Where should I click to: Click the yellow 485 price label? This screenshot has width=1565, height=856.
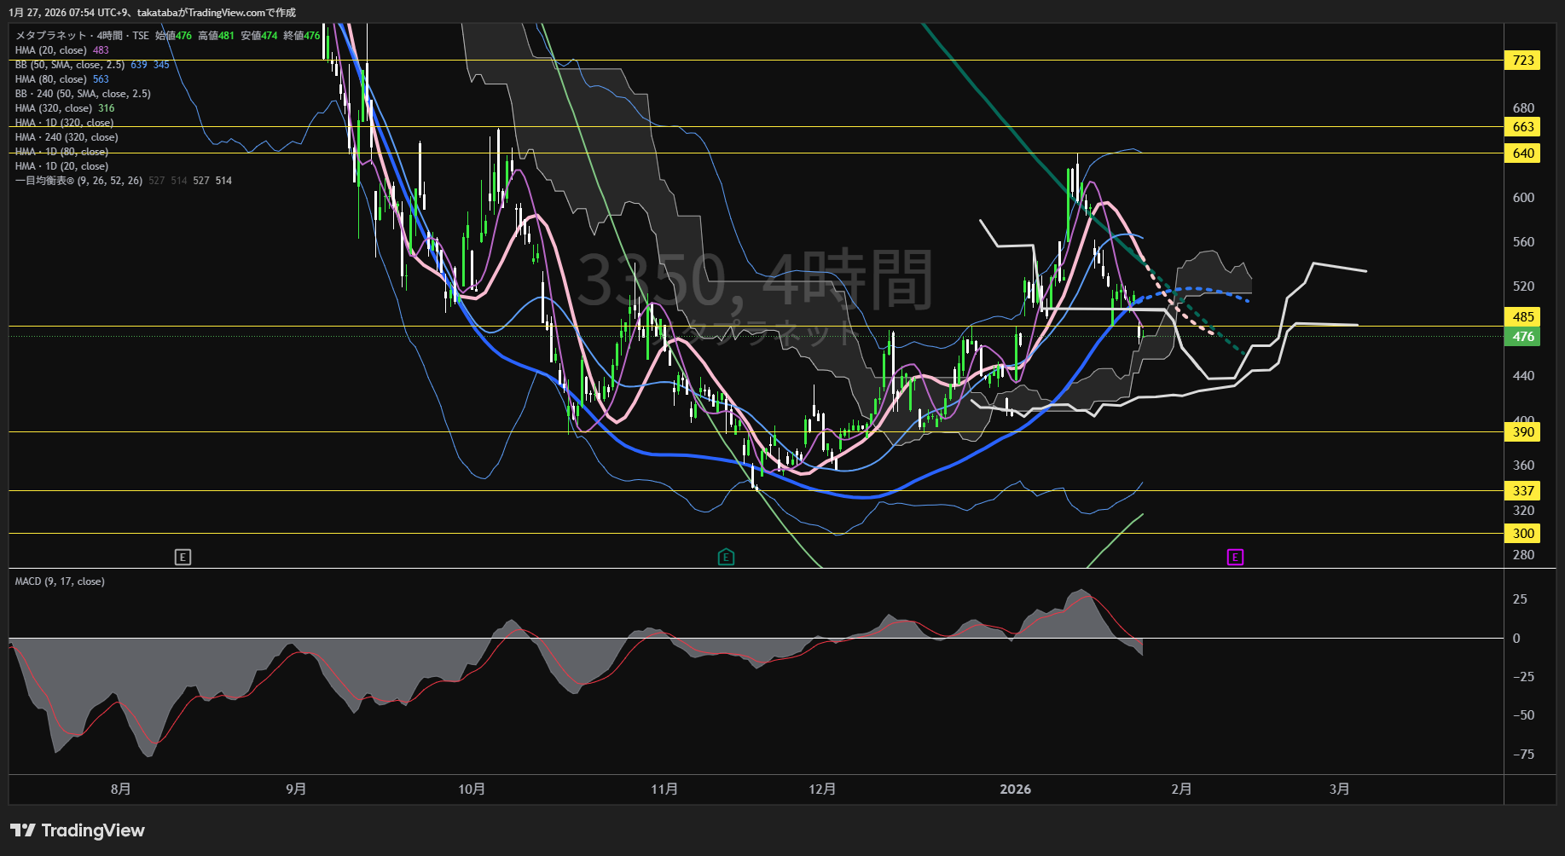coord(1522,317)
